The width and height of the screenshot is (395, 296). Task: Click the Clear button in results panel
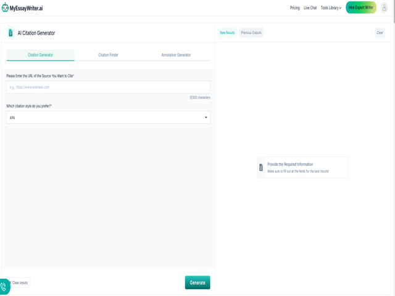[380, 33]
